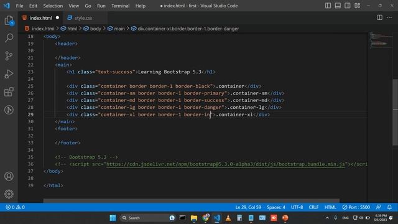Open the Selection menu
398x224 pixels.
[x=53, y=6]
